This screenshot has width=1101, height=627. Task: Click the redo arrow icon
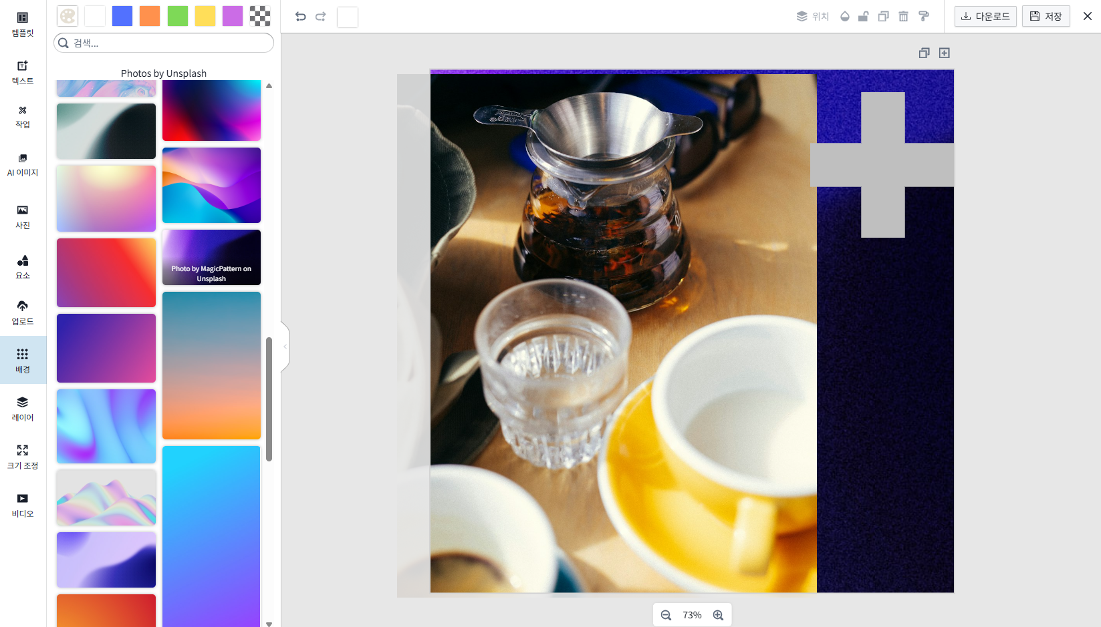point(321,17)
